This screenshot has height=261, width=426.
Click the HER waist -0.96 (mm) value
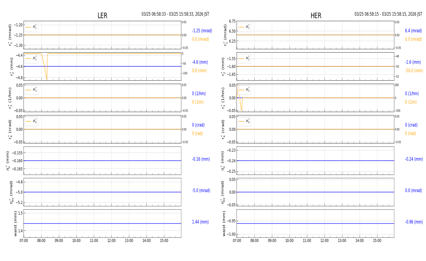(414, 222)
